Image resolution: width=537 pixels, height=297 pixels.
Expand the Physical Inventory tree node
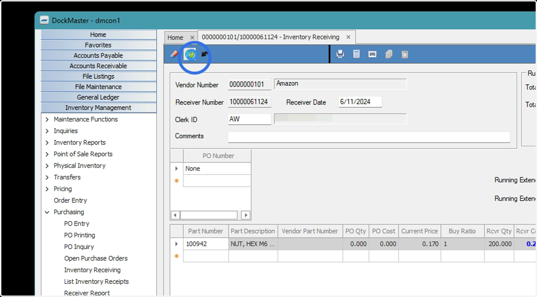click(x=47, y=166)
